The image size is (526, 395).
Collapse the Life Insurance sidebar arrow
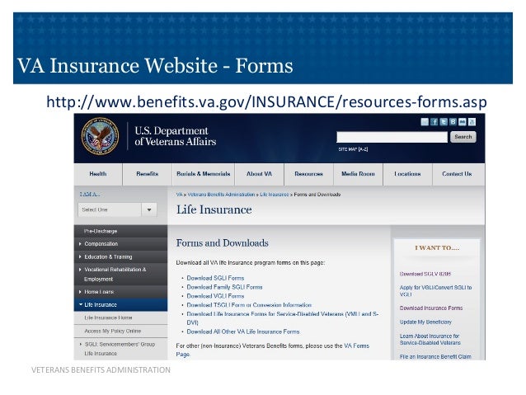pos(81,305)
